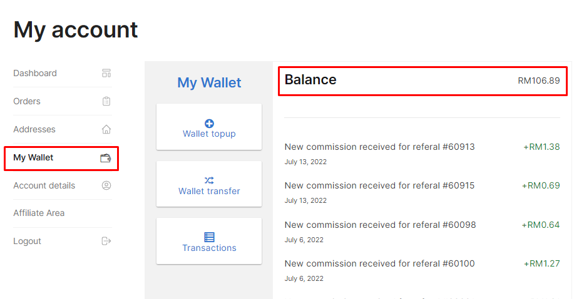Image resolution: width=584 pixels, height=299 pixels.
Task: Click the Wallet topup plus icon
Action: click(x=209, y=124)
